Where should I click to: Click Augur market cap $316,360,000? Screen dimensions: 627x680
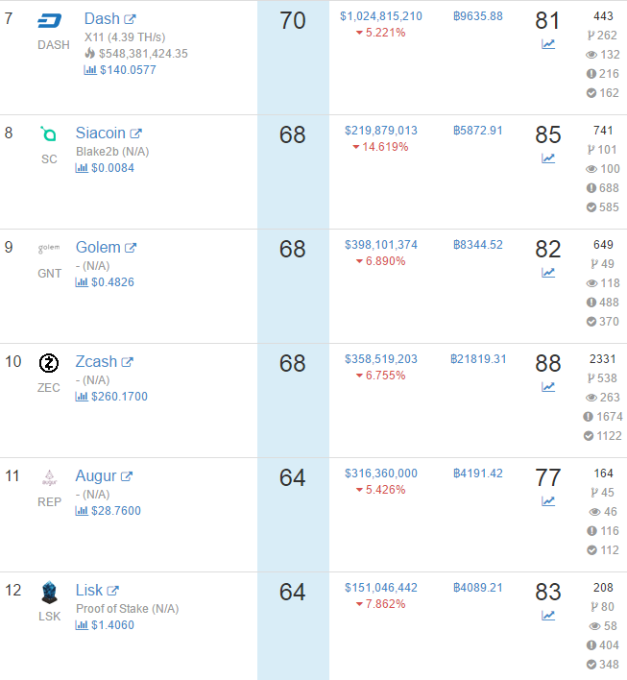coord(380,474)
